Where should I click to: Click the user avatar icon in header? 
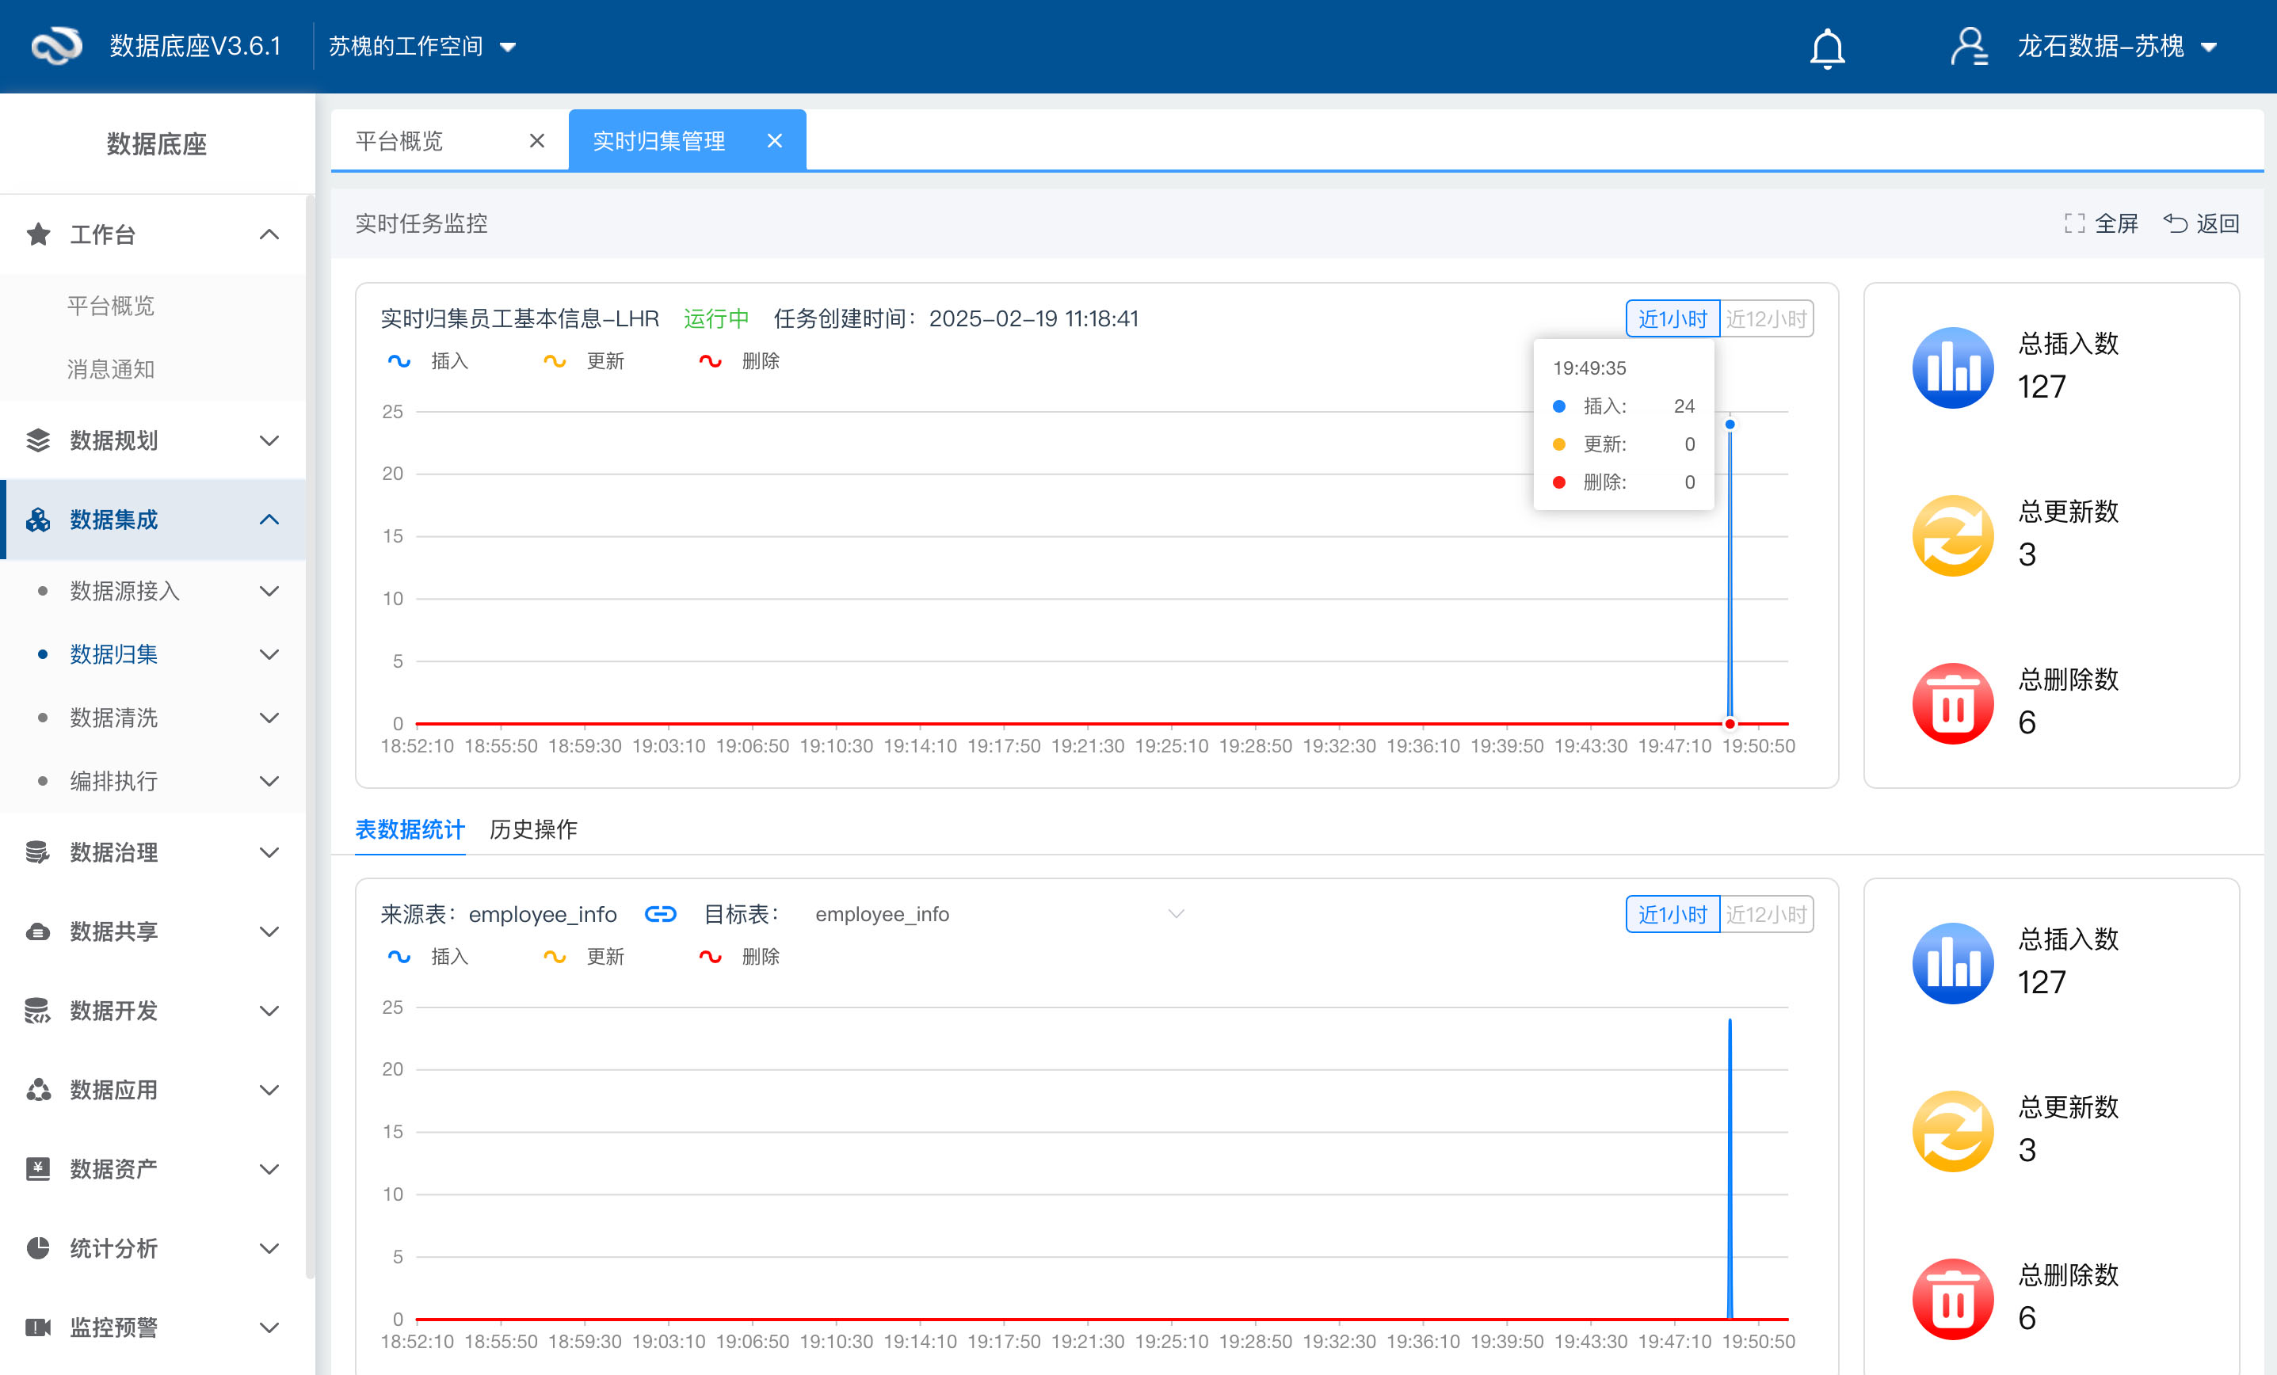(1968, 46)
